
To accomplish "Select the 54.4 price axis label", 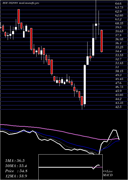I will click(118, 51).
